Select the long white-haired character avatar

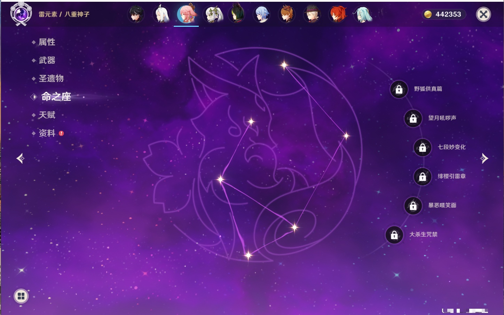(161, 14)
